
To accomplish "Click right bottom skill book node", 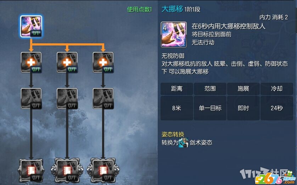I will point(103,170).
